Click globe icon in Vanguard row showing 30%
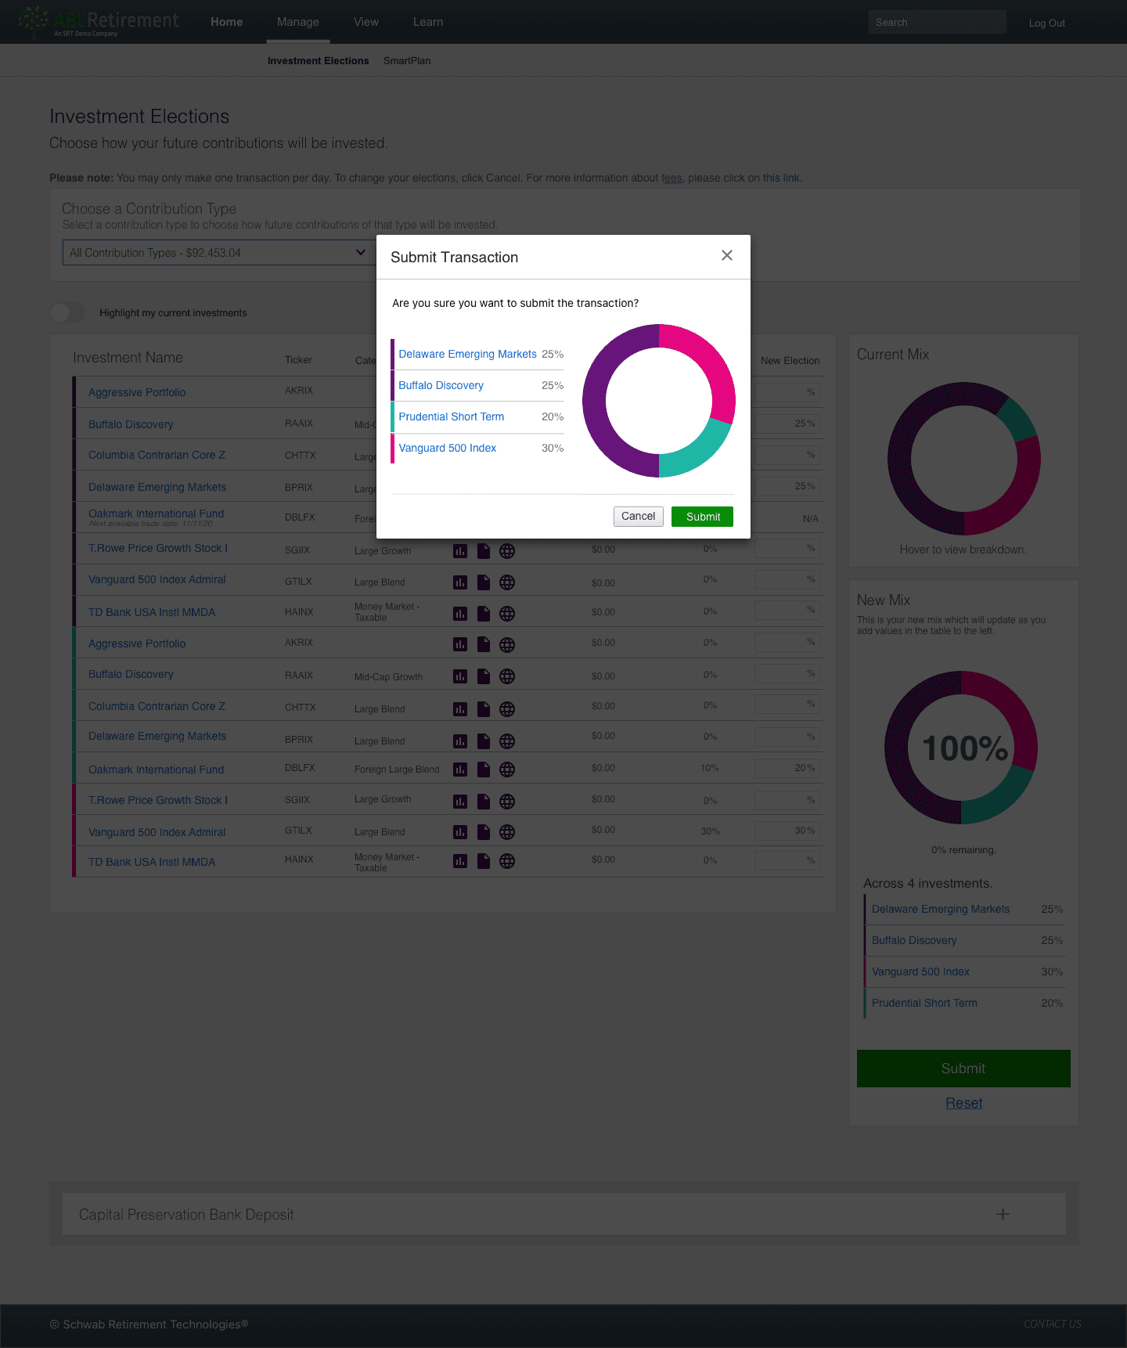The width and height of the screenshot is (1127, 1348). coord(507,832)
